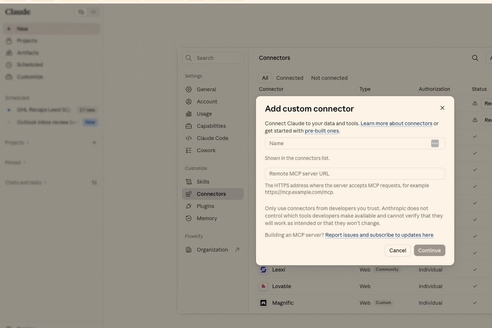Select Connectors in the settings sidebar
The height and width of the screenshot is (328, 492).
coord(213,194)
